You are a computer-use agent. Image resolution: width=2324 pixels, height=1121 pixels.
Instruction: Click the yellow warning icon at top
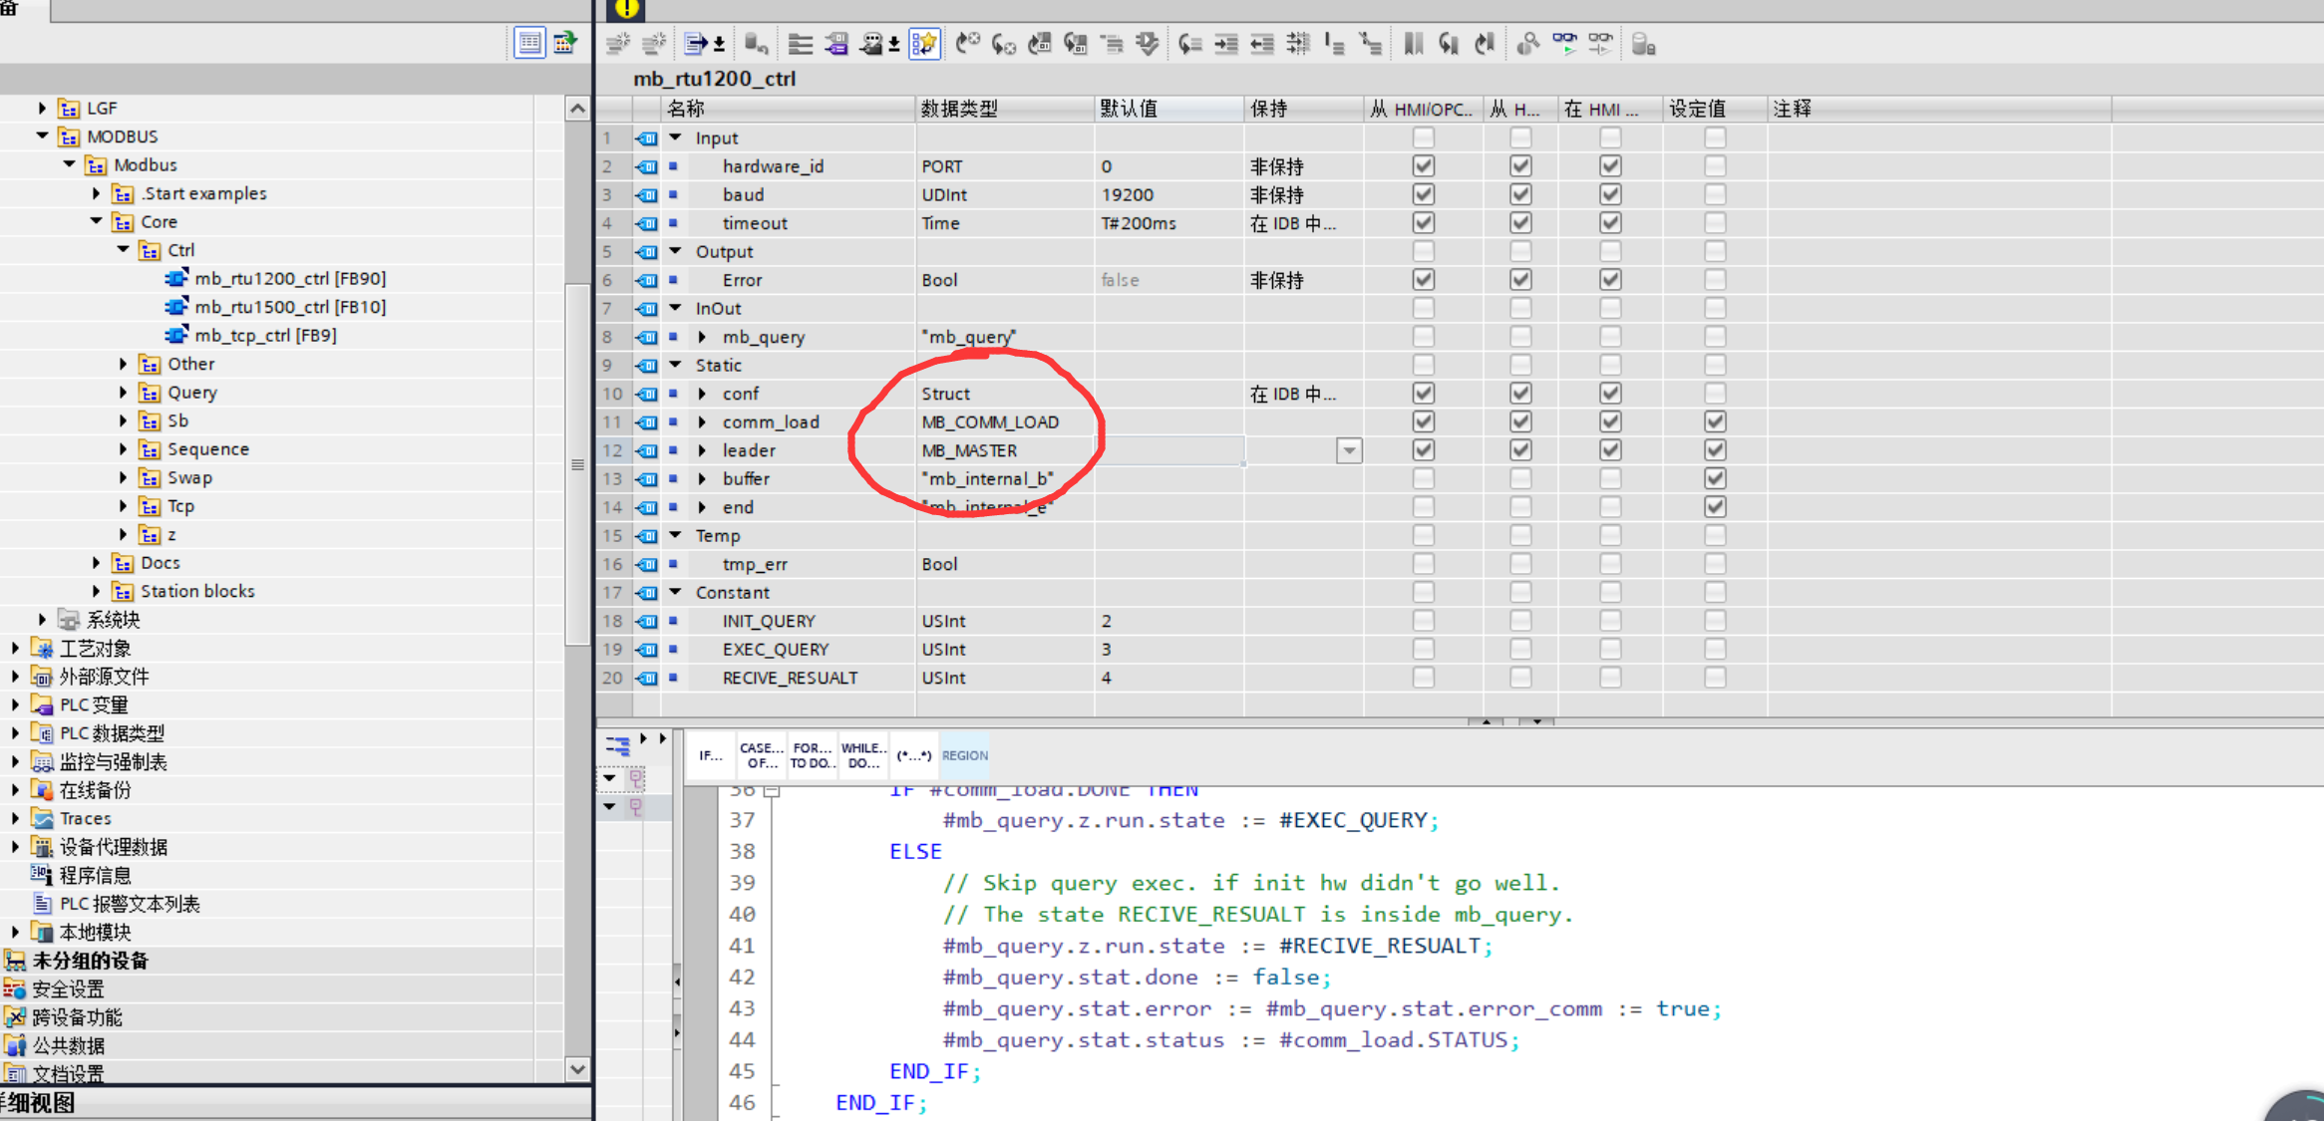tap(626, 9)
